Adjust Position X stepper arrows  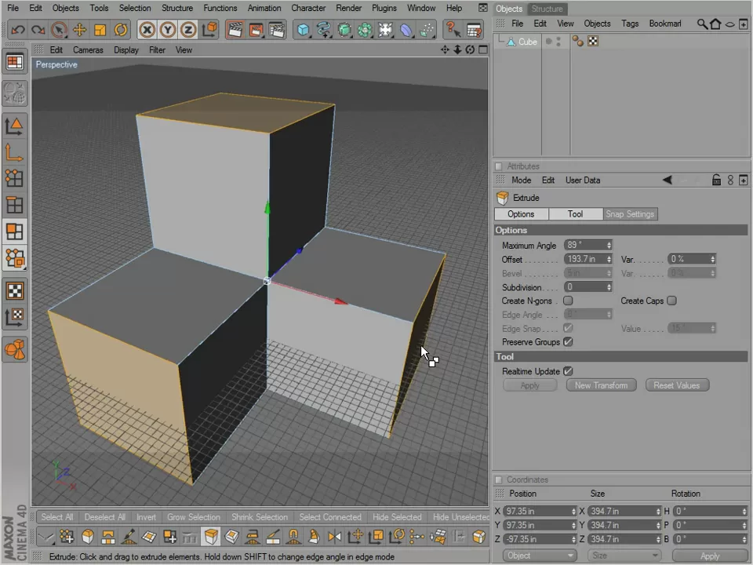(x=573, y=511)
